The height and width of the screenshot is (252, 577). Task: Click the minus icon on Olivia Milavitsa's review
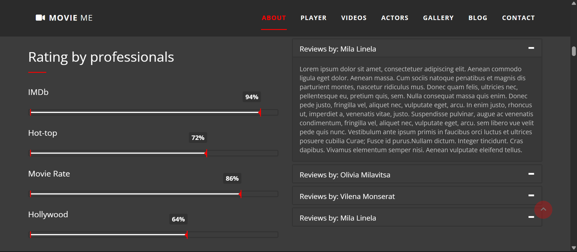(x=531, y=174)
